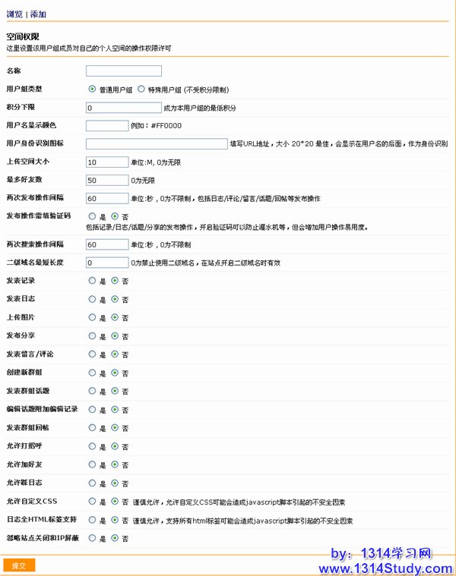Viewport: 456px width, 576px height.
Task: Select 是 for 日志全HTML标签支持
Action: point(93,520)
